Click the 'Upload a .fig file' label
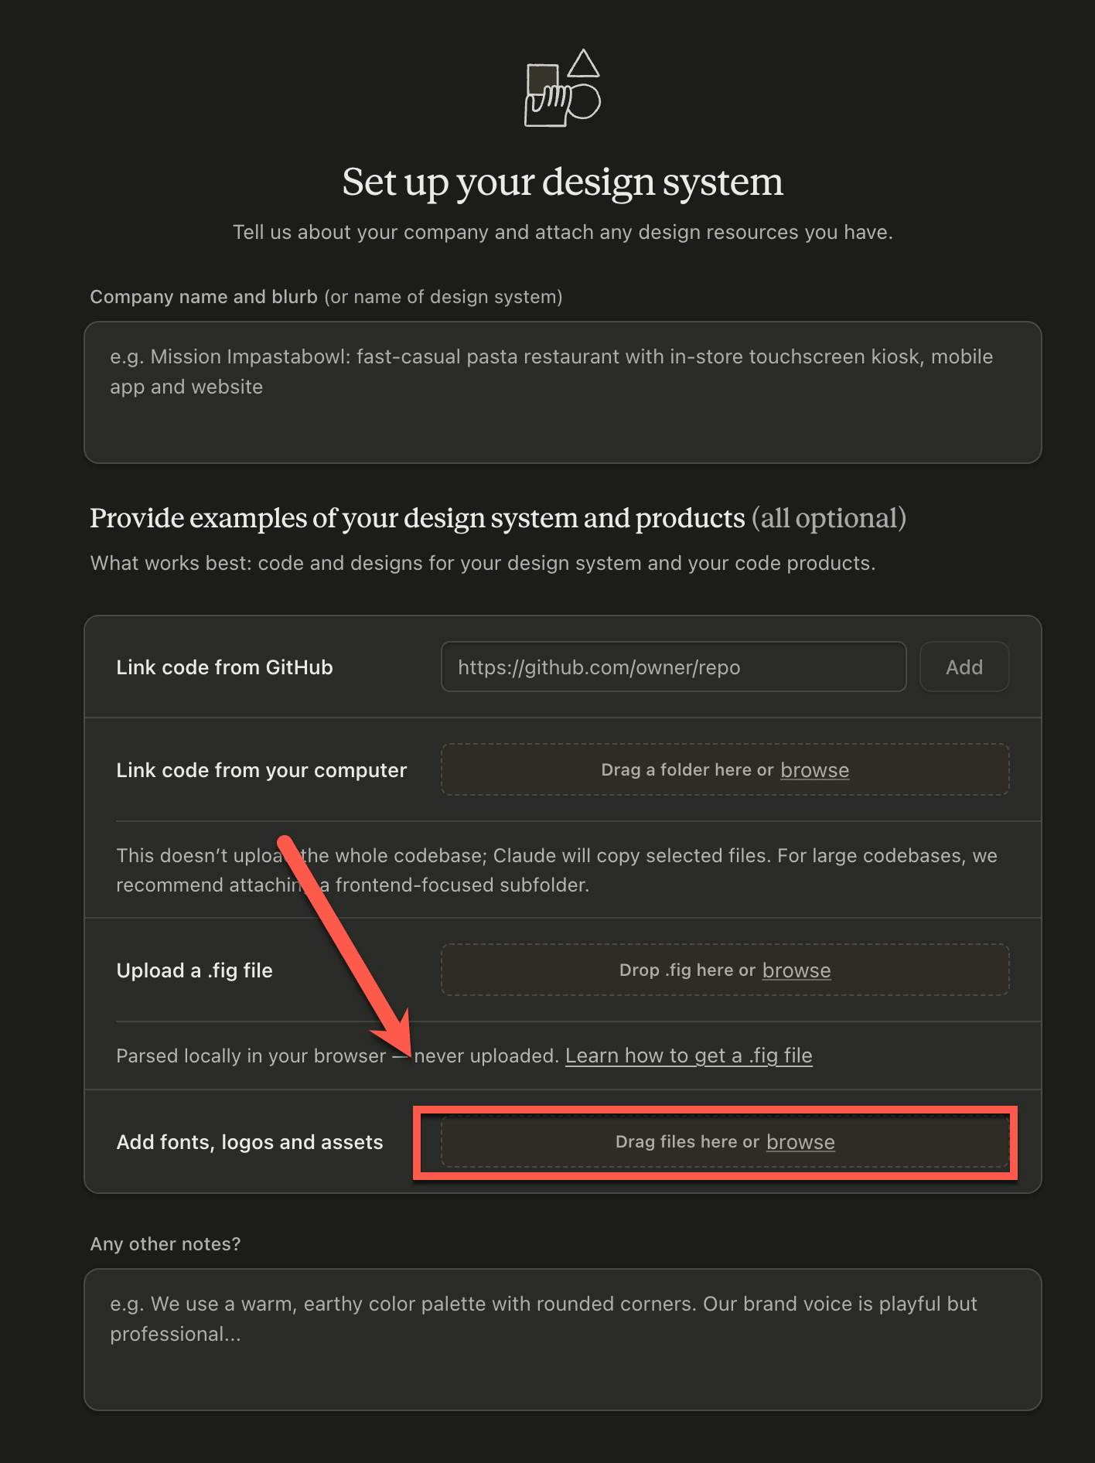 point(194,970)
